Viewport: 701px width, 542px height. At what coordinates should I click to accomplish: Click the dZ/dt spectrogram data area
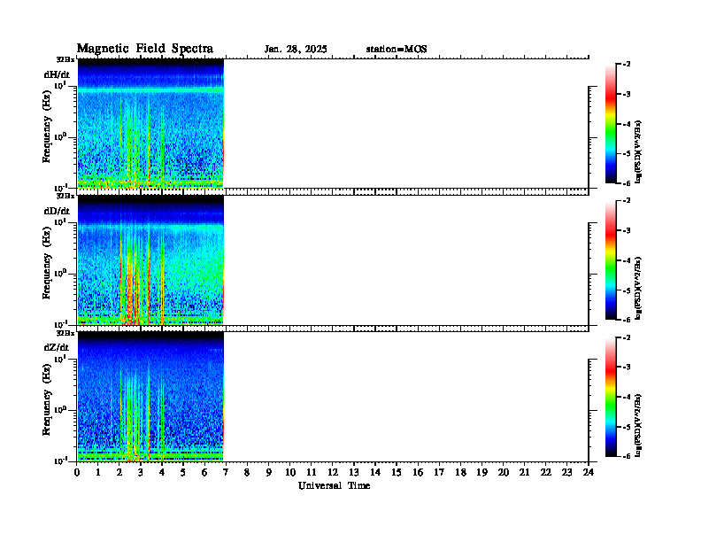click(x=150, y=396)
